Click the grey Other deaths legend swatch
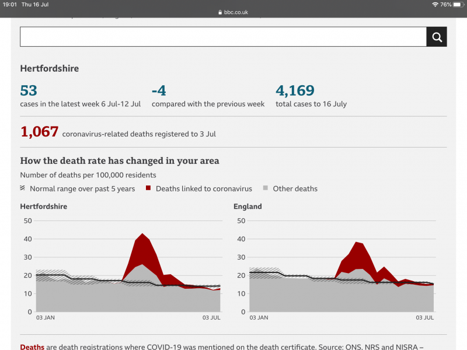Image resolution: width=467 pixels, height=350 pixels. pos(266,188)
